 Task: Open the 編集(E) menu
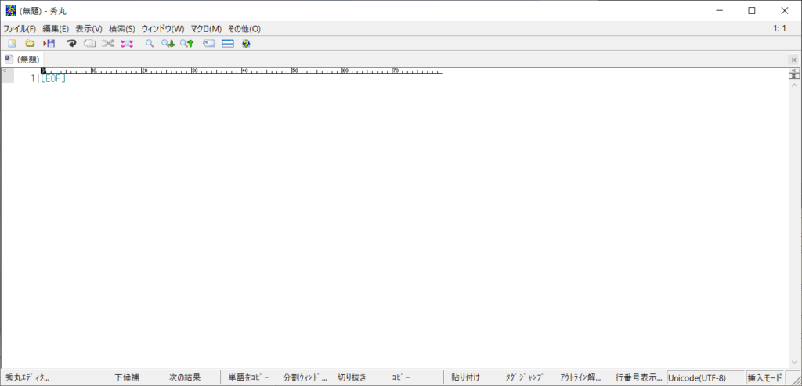click(56, 29)
